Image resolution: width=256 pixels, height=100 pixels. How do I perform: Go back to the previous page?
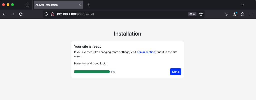pyautogui.click(x=5, y=14)
